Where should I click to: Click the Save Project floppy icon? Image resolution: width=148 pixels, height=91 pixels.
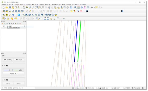pos(10,7)
